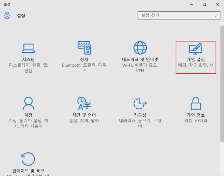Click description '위치, 카메라'

(x=196, y=121)
